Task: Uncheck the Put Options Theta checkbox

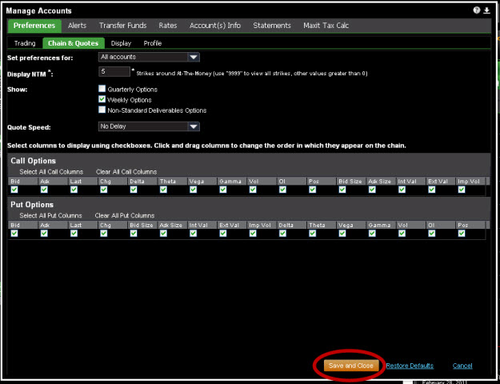Action: coord(313,234)
